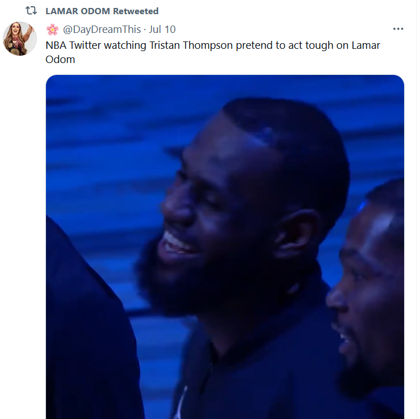Click the separator dot before Jul 10
420x419 pixels.
coord(145,30)
